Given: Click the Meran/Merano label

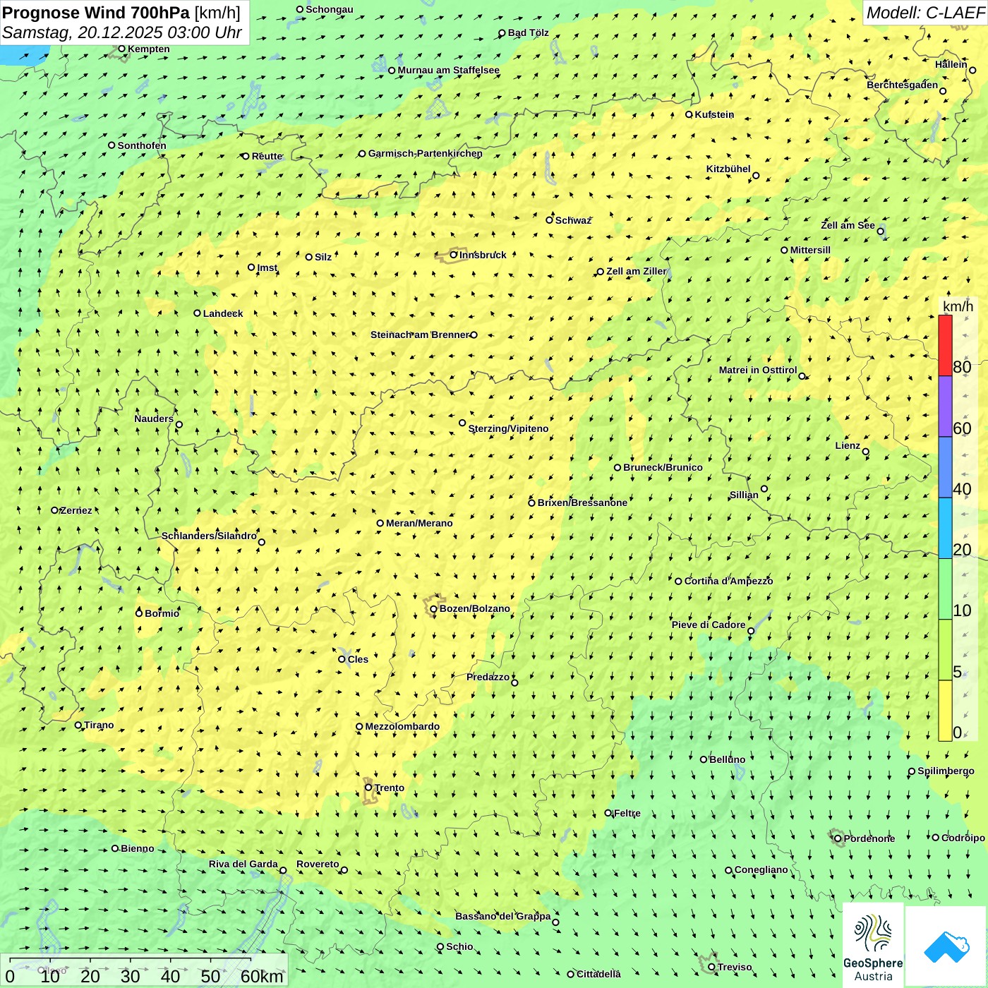Looking at the screenshot, I should (x=419, y=523).
